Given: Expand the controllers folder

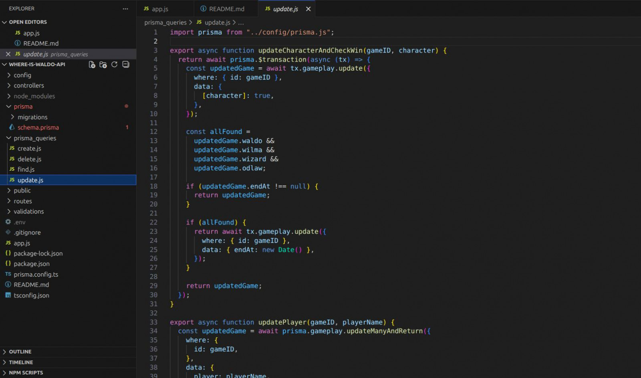Looking at the screenshot, I should point(28,85).
